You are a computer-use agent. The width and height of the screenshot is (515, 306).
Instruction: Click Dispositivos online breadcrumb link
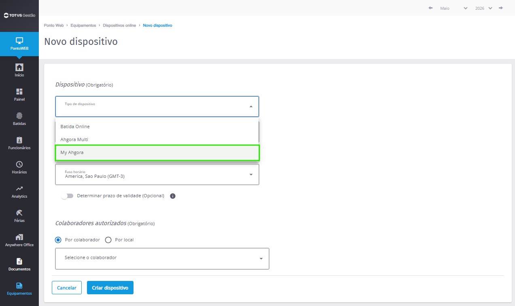point(119,25)
